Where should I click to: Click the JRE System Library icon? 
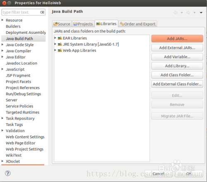(60, 44)
